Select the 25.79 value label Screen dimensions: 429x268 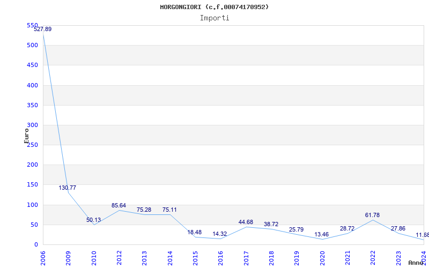[297, 229]
